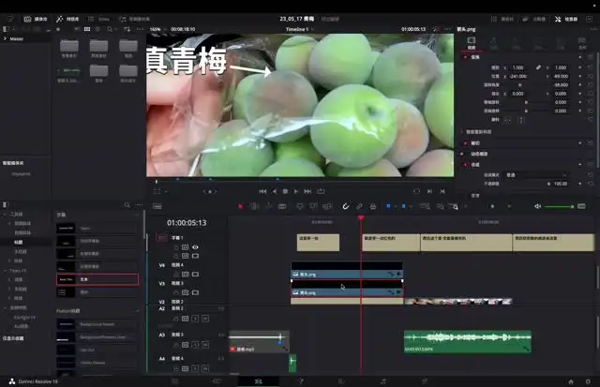Click the razor blade edit tool
600x387 pixels.
281,206
